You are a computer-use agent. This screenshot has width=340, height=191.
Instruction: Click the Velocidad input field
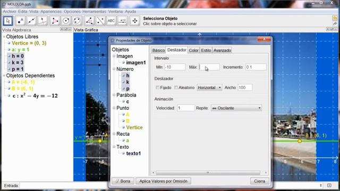tap(186, 108)
